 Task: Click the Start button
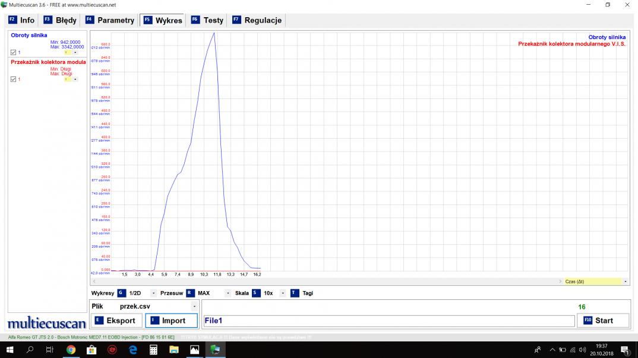click(603, 321)
